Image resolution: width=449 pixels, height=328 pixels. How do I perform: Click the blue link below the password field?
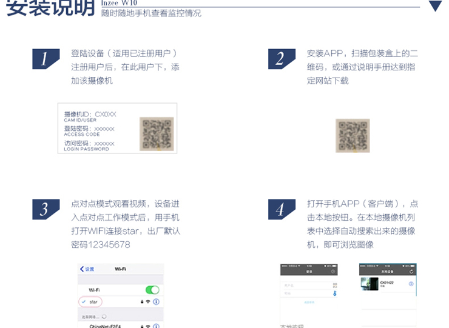[309, 301]
